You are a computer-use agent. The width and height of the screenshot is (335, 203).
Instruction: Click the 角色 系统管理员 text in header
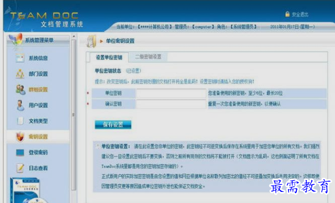pyautogui.click(x=237, y=27)
